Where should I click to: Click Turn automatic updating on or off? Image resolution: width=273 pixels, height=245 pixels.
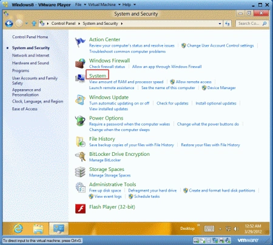click(120, 103)
